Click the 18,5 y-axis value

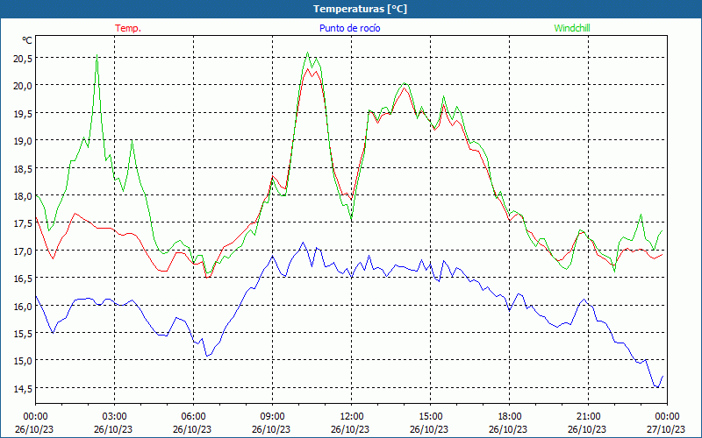pos(23,168)
